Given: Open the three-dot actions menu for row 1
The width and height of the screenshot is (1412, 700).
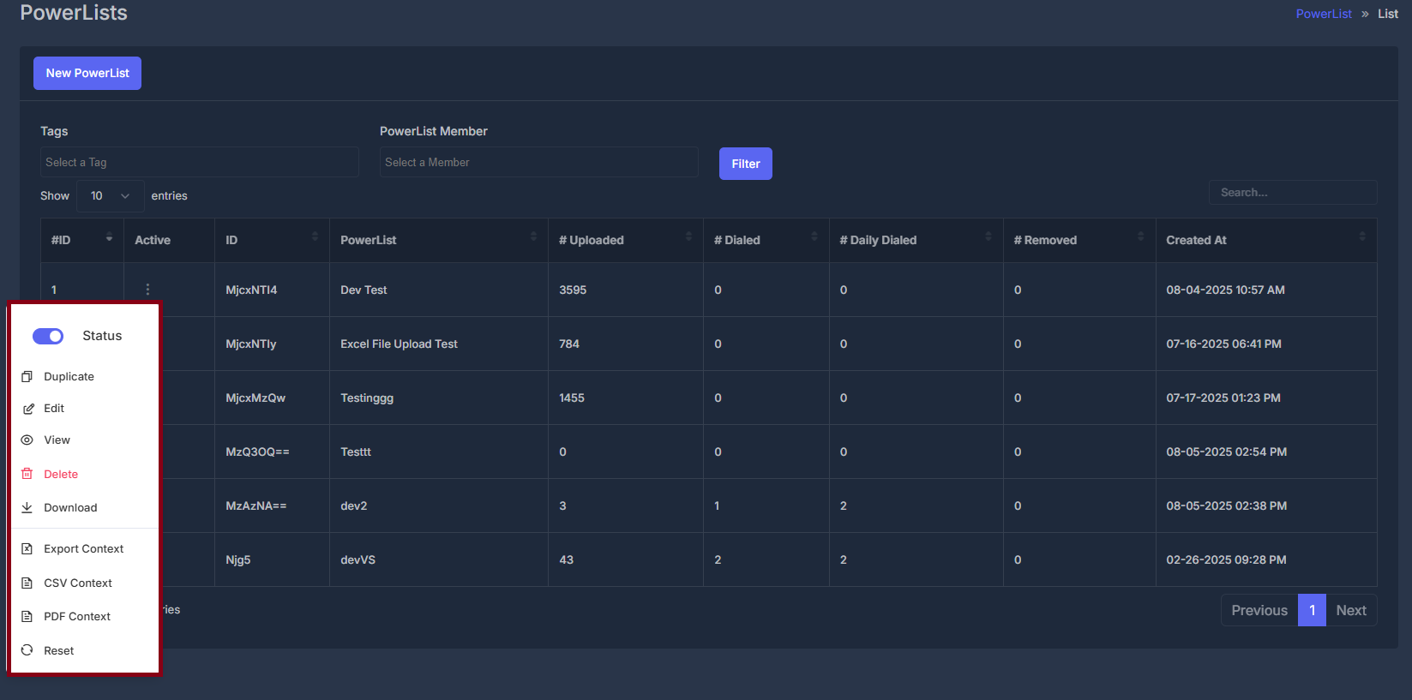Looking at the screenshot, I should tap(147, 290).
